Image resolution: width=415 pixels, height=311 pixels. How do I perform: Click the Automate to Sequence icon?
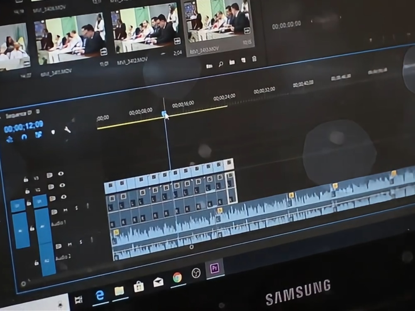[209, 66]
